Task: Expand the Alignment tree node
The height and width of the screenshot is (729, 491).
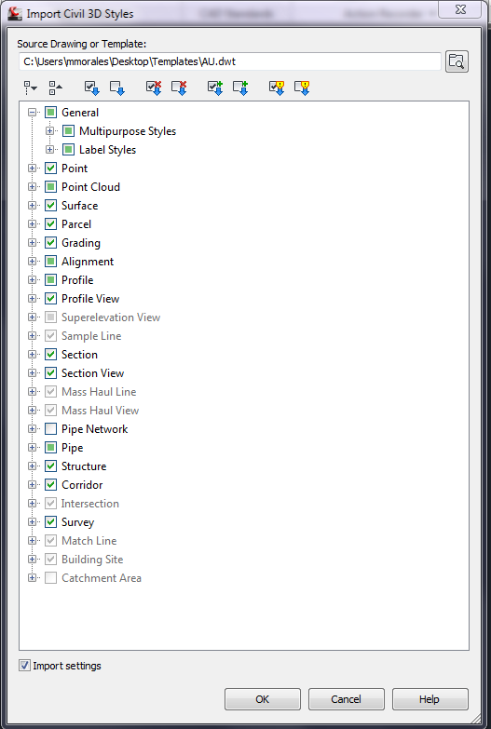Action: (32, 261)
